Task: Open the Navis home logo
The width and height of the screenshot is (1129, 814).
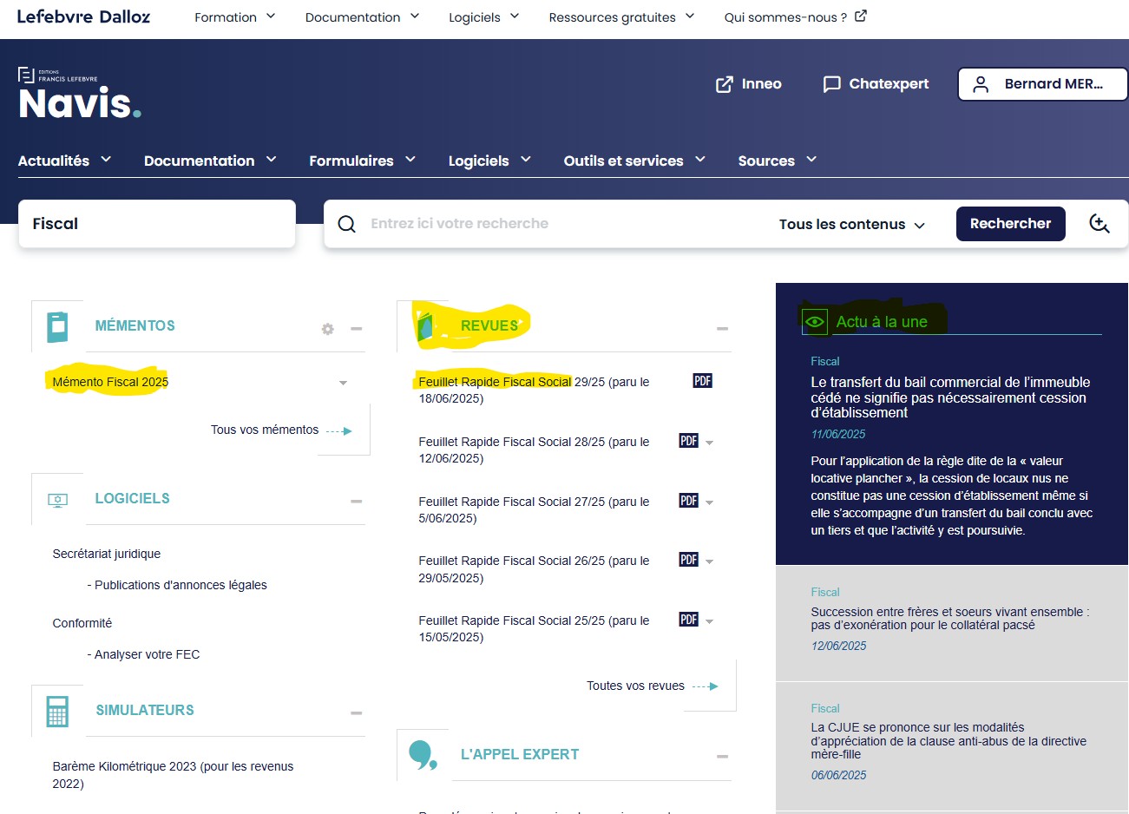Action: (79, 94)
